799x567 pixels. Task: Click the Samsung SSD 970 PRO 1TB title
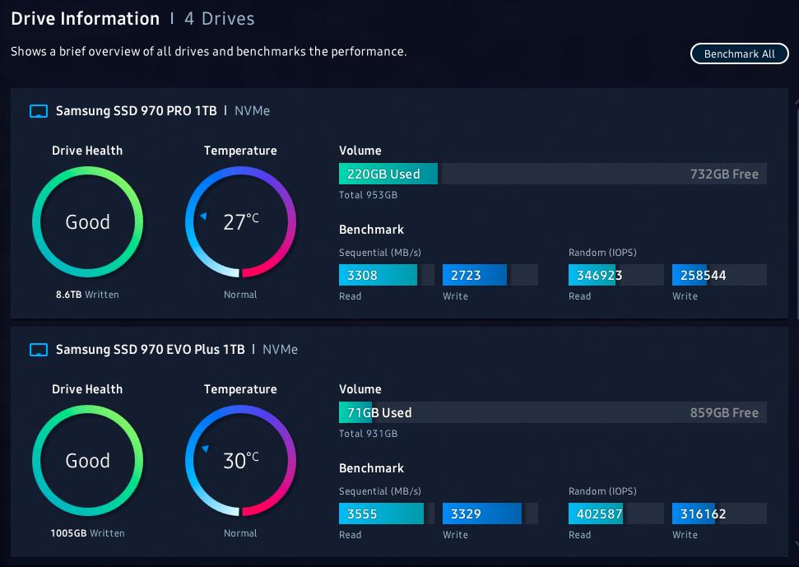coord(136,111)
